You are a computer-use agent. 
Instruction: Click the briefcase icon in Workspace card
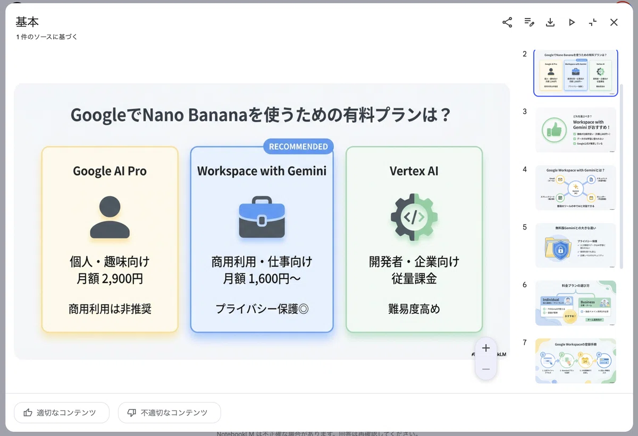pos(262,217)
